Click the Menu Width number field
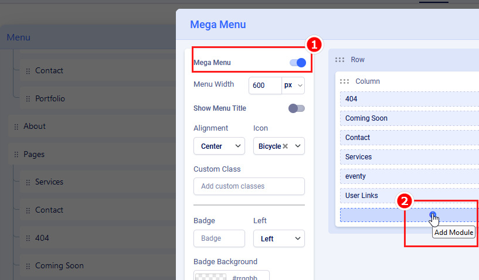Image resolution: width=479 pixels, height=280 pixels. (265, 85)
